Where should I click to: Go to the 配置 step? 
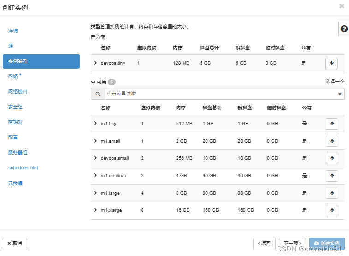(13, 137)
